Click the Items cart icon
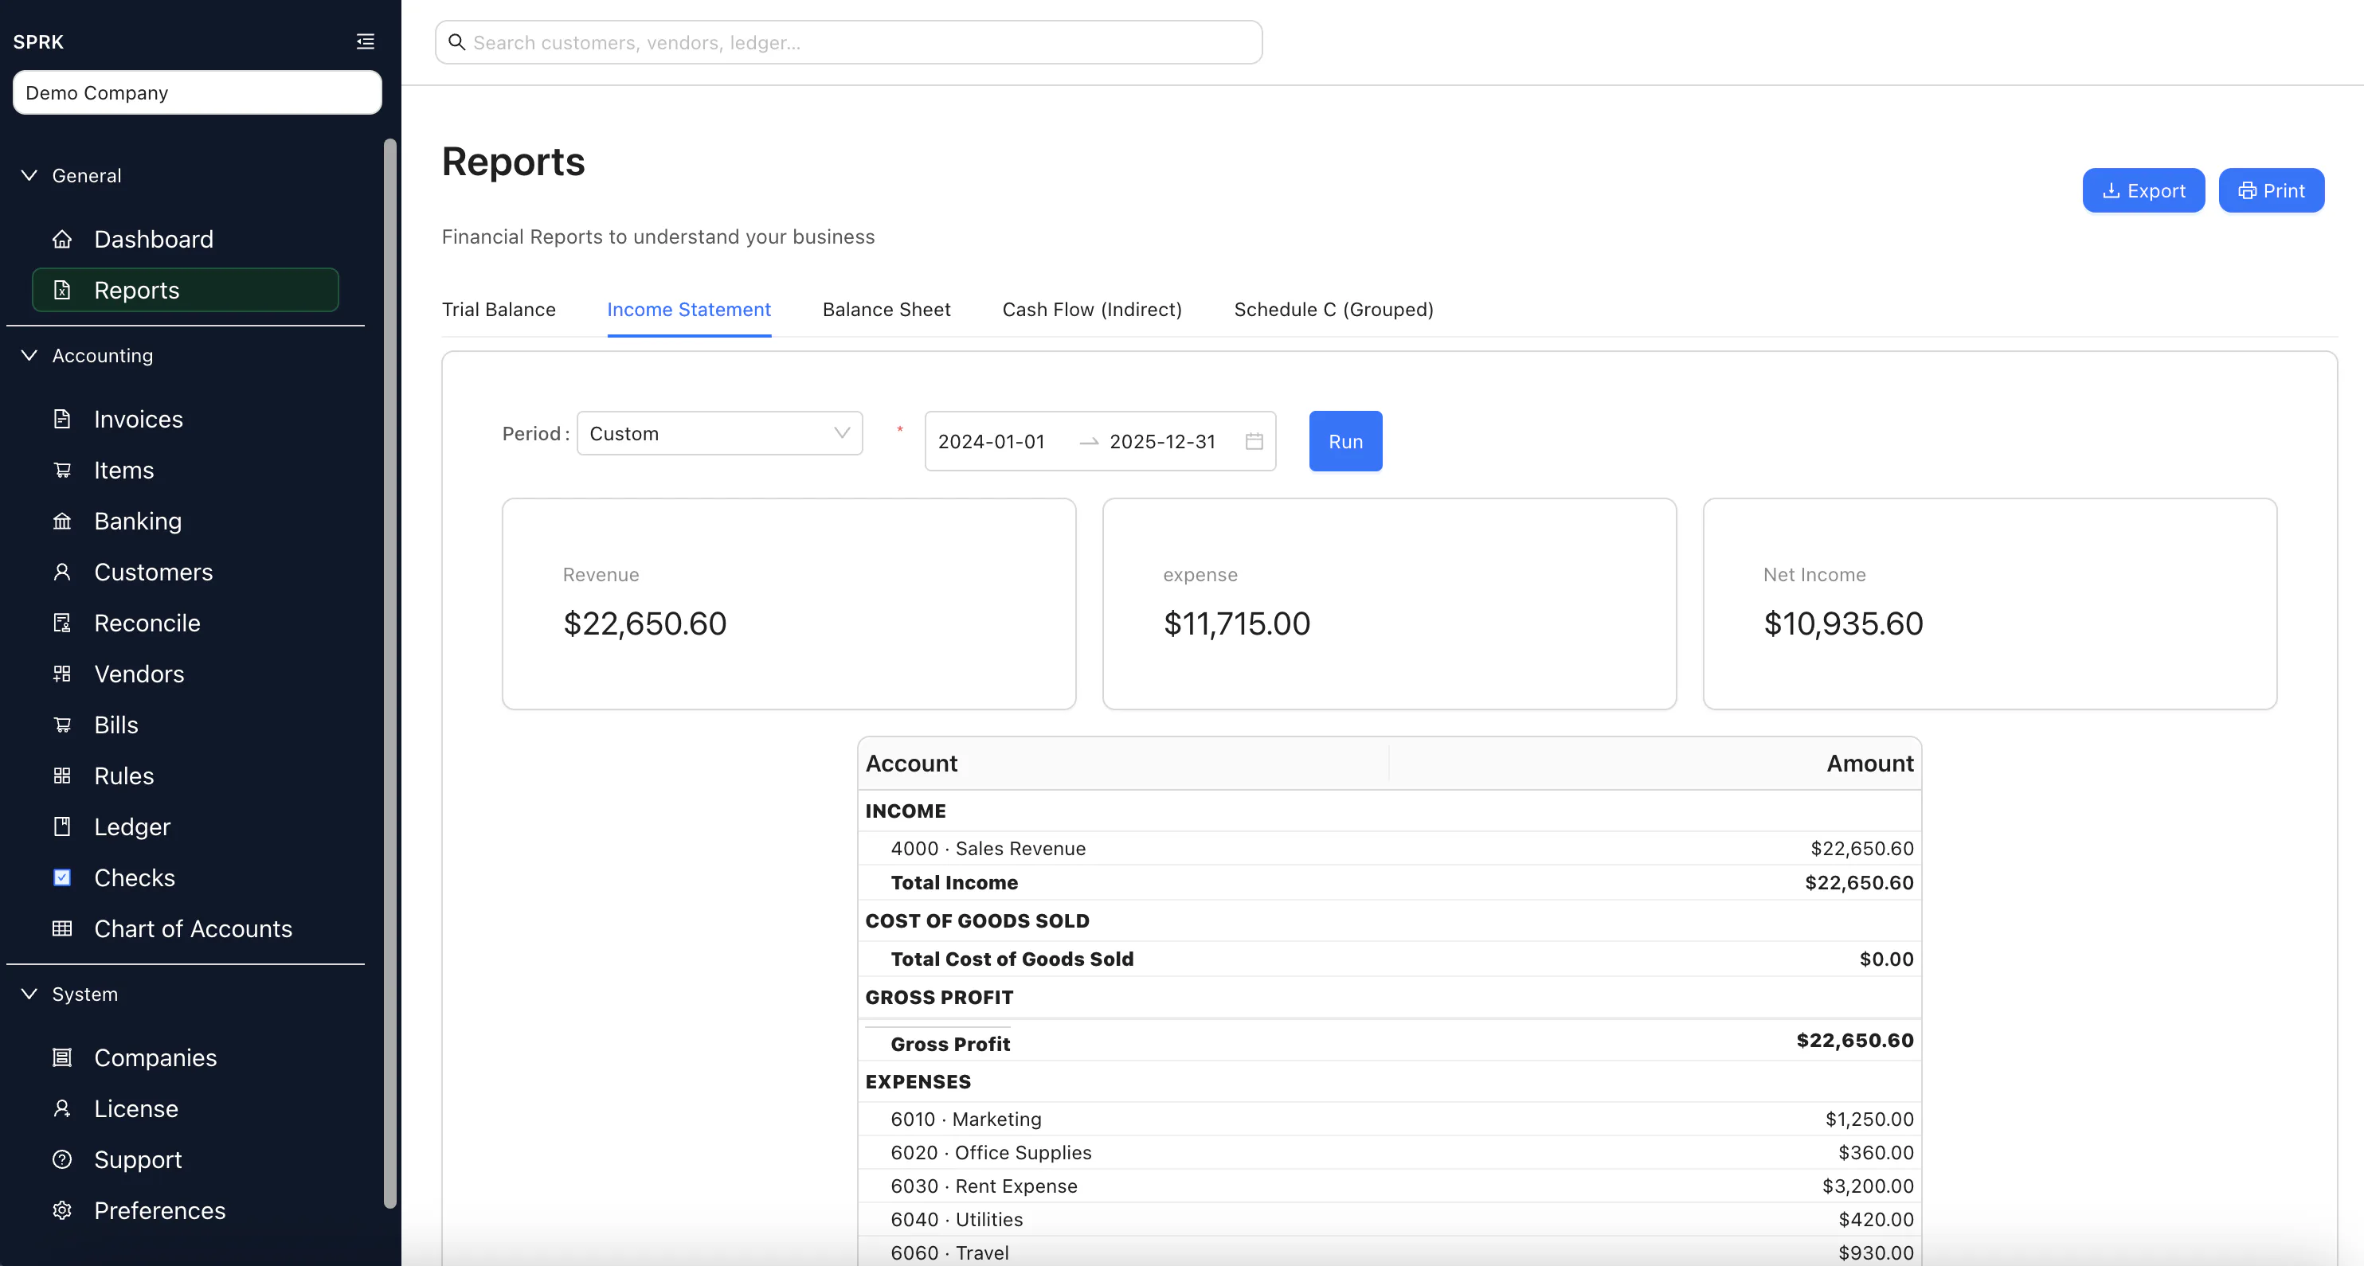Screen dimensions: 2364x1266 [61, 470]
